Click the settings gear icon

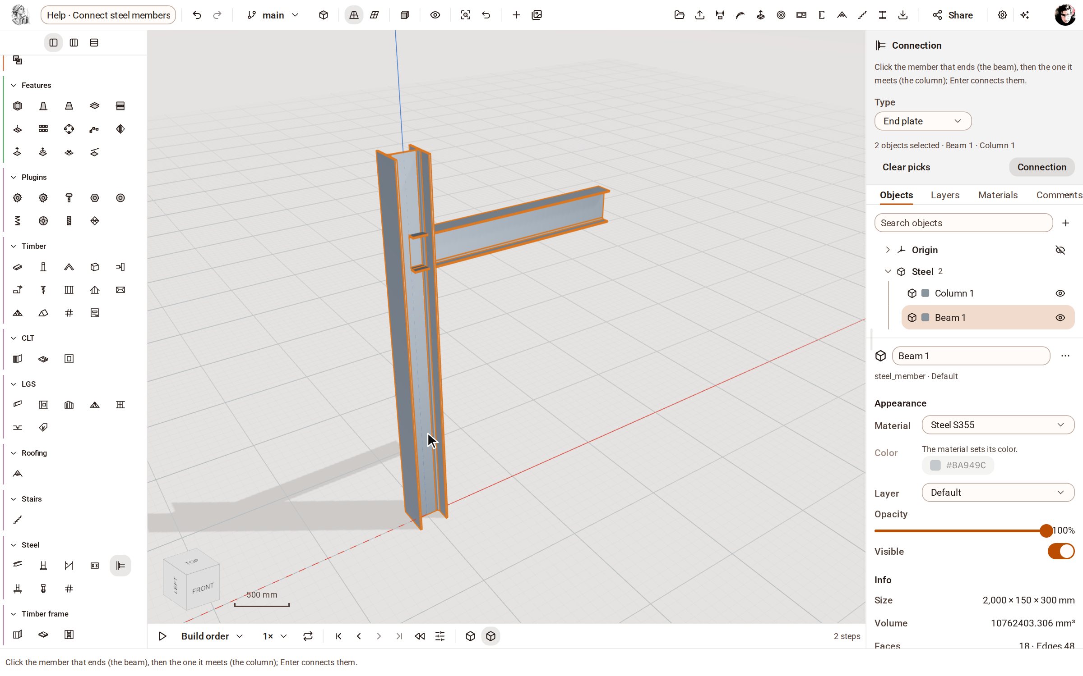[x=1002, y=15]
